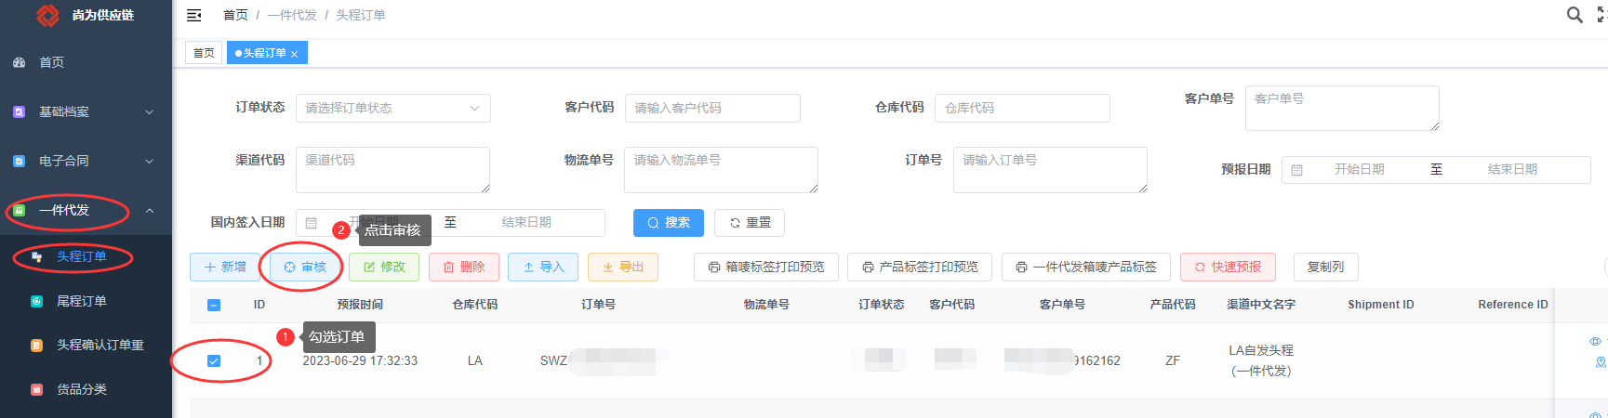Open 货品分类 in the sidebar
1608x418 pixels.
pos(81,389)
